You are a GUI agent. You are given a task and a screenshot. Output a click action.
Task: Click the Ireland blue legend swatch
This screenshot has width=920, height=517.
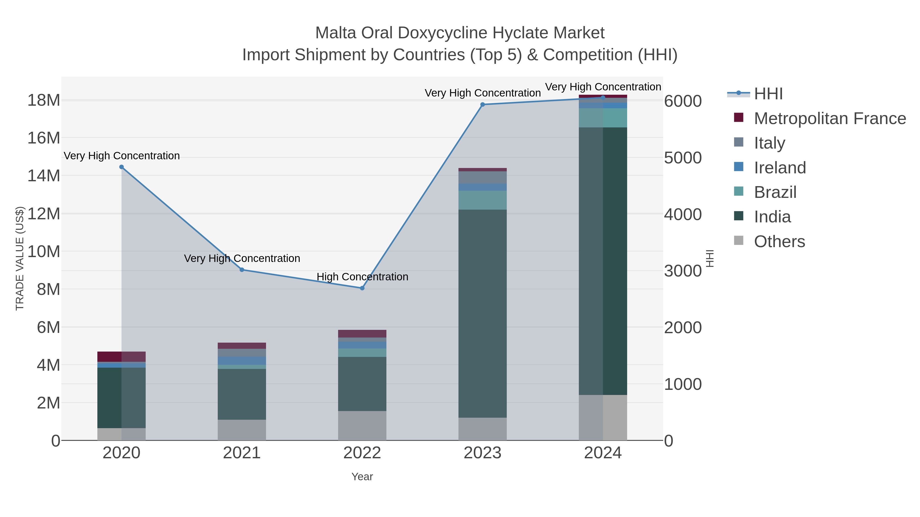(739, 167)
